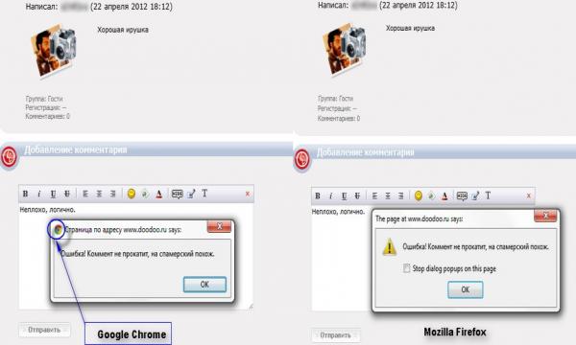Open font color picker in the Firefox-side editor

(x=444, y=196)
